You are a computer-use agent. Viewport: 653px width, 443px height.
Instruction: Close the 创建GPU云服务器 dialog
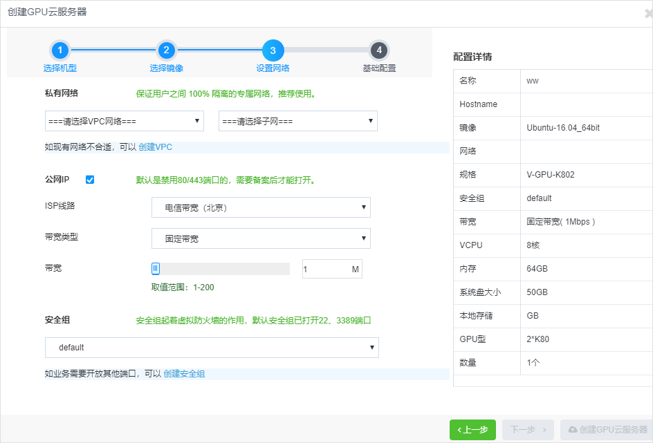click(648, 14)
